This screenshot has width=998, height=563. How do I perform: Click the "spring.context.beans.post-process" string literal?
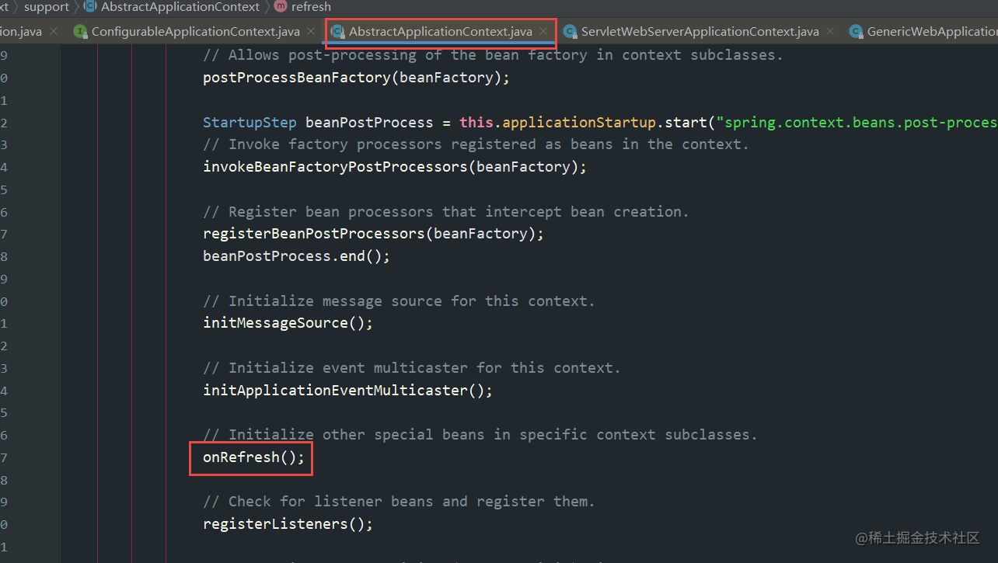[857, 122]
